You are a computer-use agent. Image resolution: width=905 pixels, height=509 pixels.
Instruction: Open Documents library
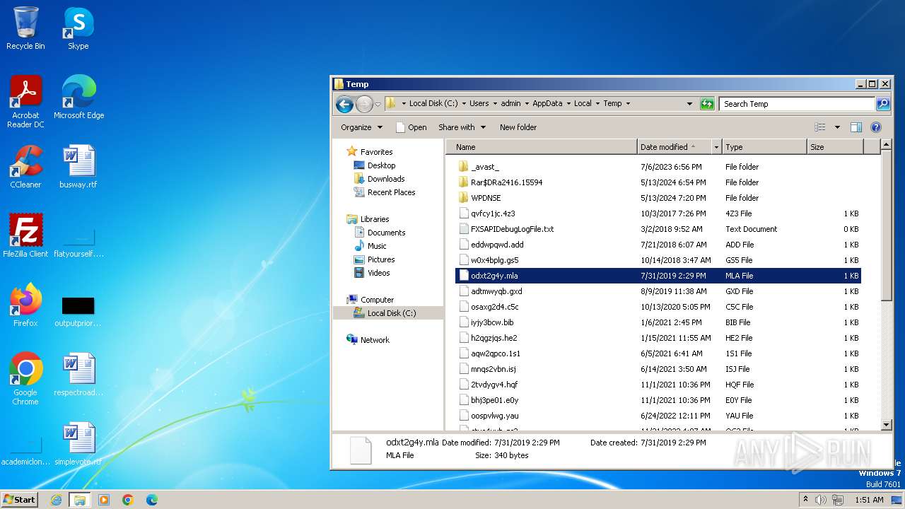click(386, 233)
